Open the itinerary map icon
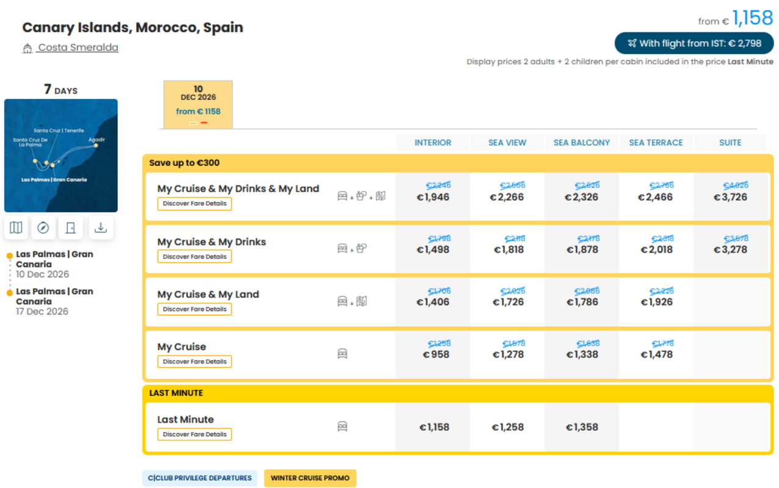 16,228
